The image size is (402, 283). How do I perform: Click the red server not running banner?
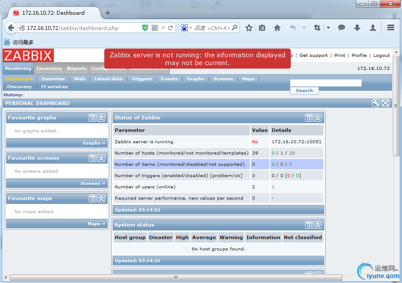[x=197, y=59]
